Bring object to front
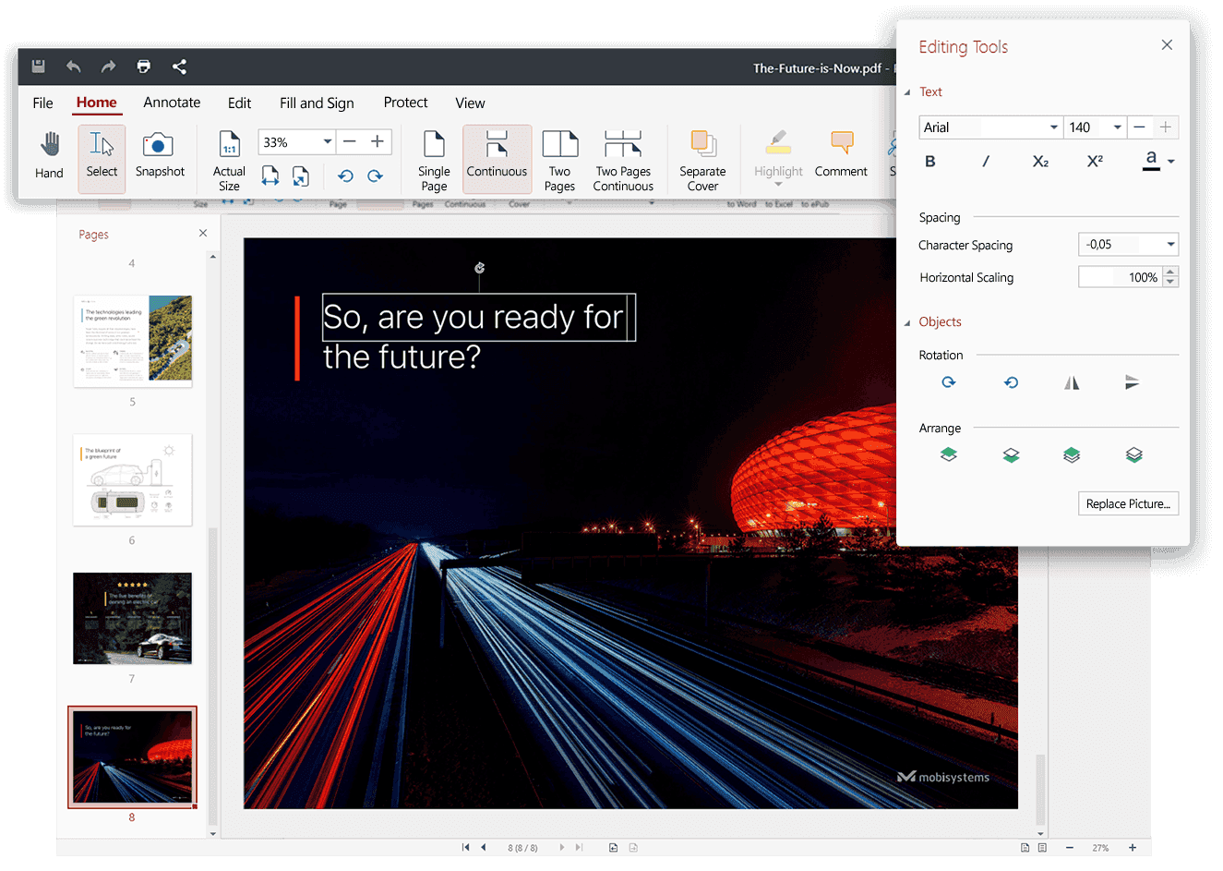 coord(1071,454)
